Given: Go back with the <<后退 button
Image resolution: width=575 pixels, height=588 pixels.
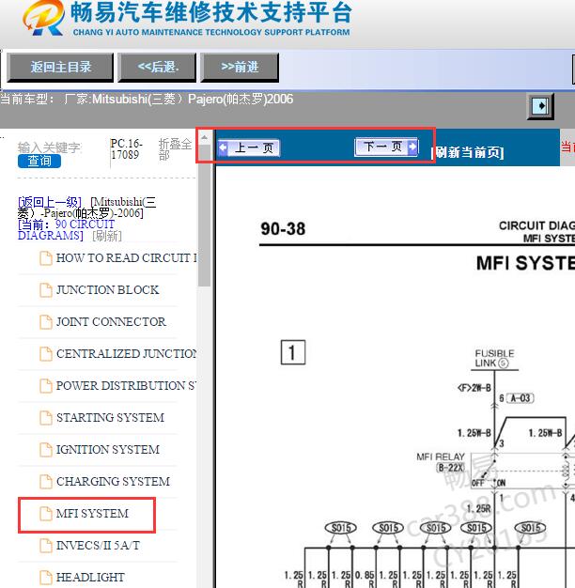Looking at the screenshot, I should pyautogui.click(x=157, y=67).
